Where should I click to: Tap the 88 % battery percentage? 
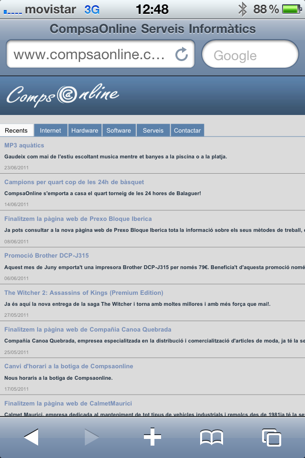(266, 10)
